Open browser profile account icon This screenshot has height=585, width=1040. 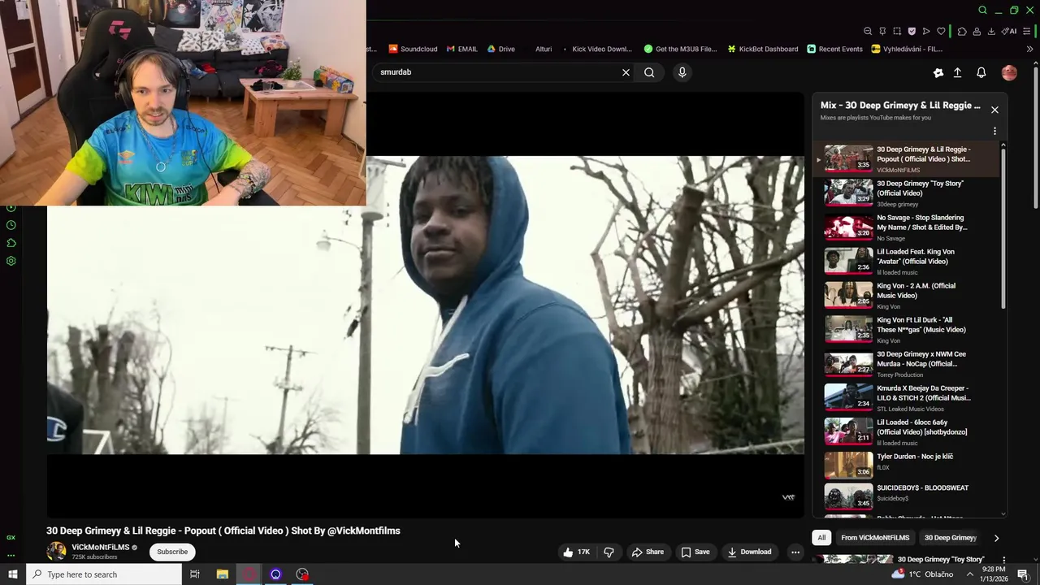point(977,31)
